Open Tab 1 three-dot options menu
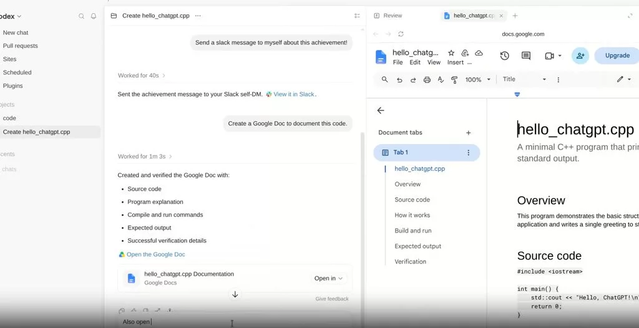This screenshot has height=328, width=639. [x=468, y=153]
